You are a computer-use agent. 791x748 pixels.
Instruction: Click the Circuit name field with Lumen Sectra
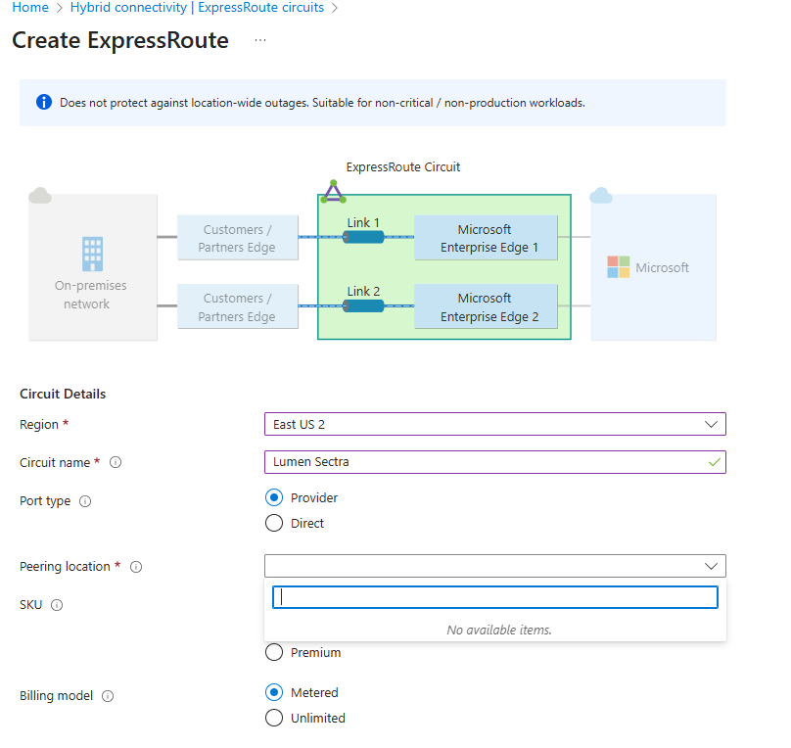[495, 462]
